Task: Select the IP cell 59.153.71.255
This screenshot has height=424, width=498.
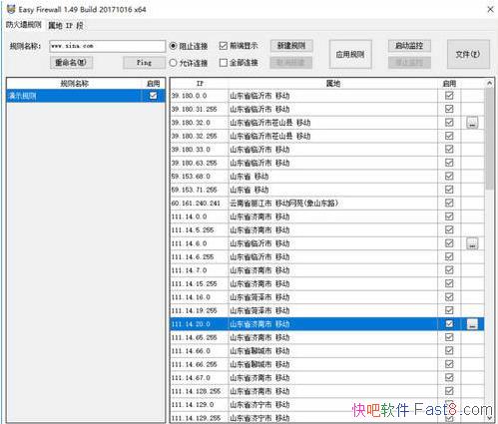Action: coord(200,190)
